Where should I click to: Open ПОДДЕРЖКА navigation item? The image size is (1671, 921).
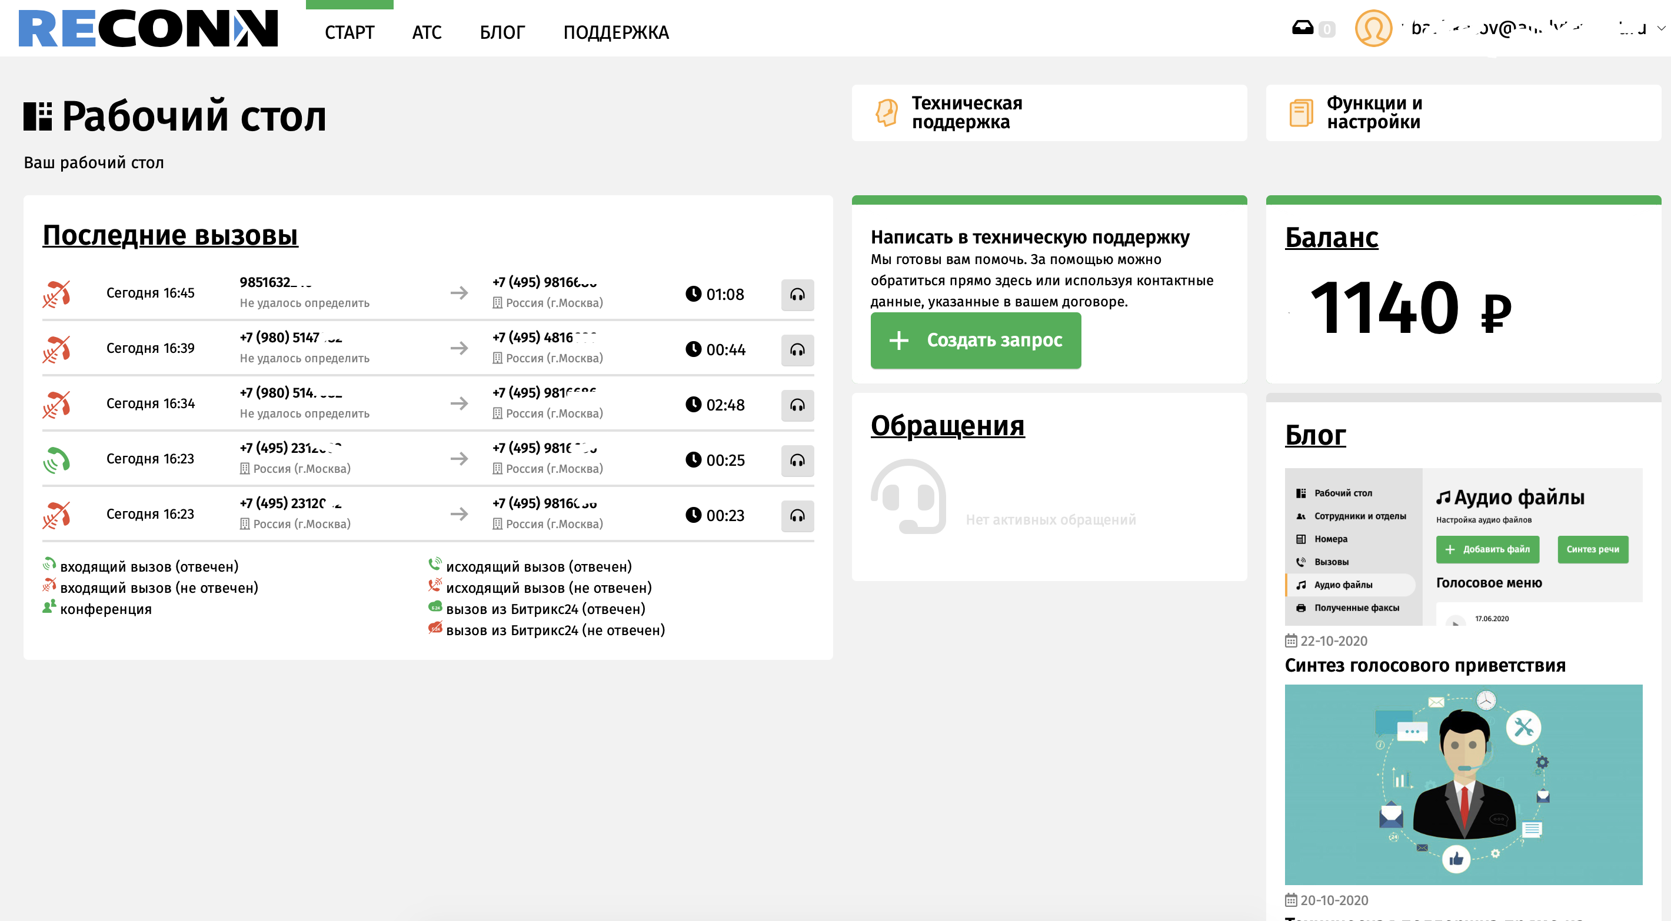coord(615,32)
